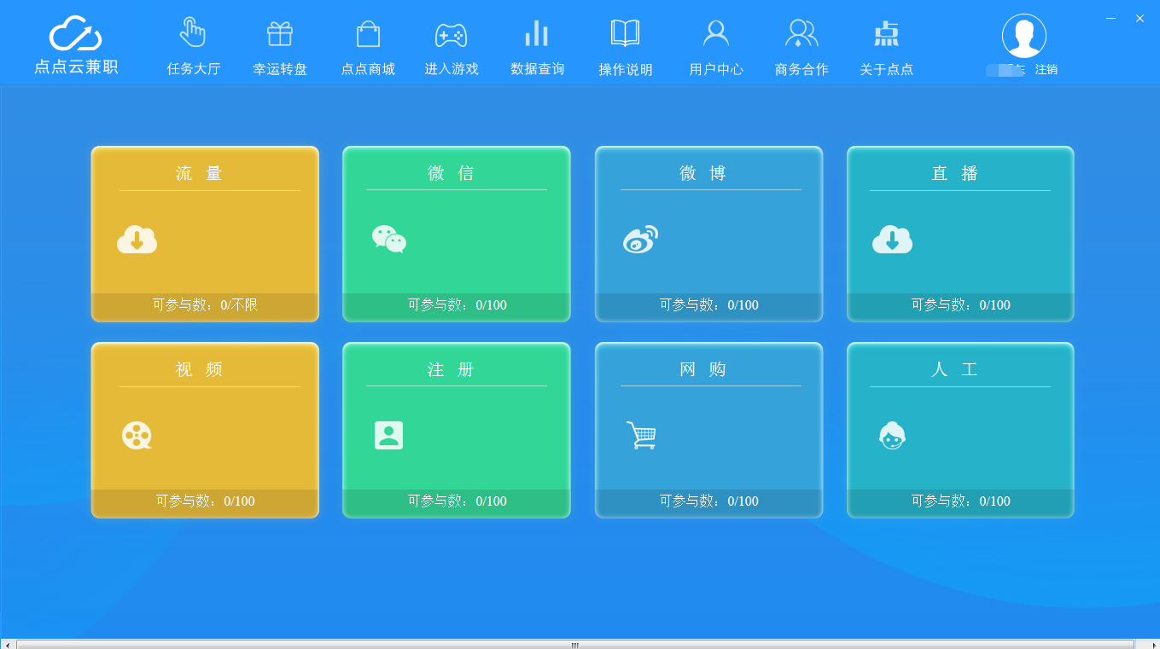Click the scrollbar left arrow
1160x649 pixels.
tap(7, 645)
